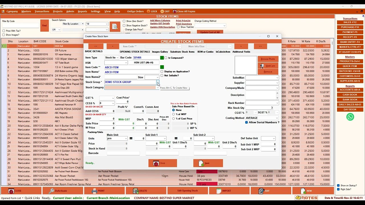Click the IMPORT icon button
Viewport: 365px width, 205px height.
click(x=219, y=191)
